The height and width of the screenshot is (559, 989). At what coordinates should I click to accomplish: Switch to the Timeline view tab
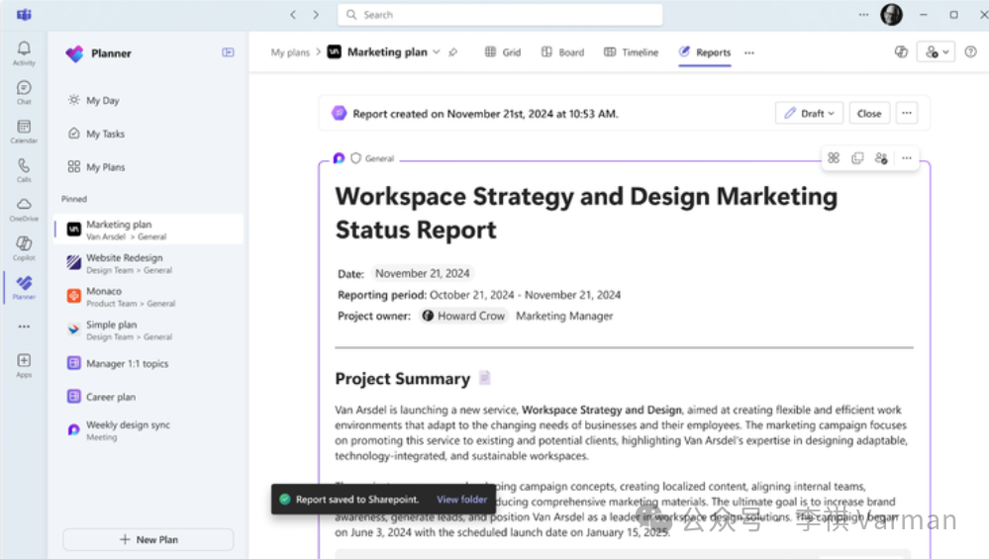[631, 52]
